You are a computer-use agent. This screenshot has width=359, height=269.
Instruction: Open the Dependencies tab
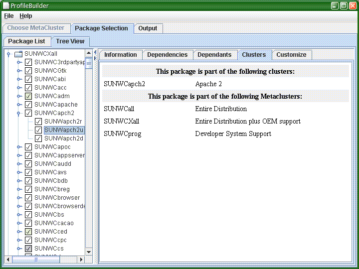point(168,55)
